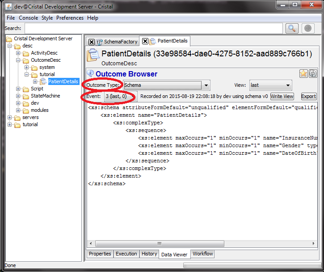This screenshot has height=272, width=324.
Task: Expand the servers tree node
Action: coord(10,117)
